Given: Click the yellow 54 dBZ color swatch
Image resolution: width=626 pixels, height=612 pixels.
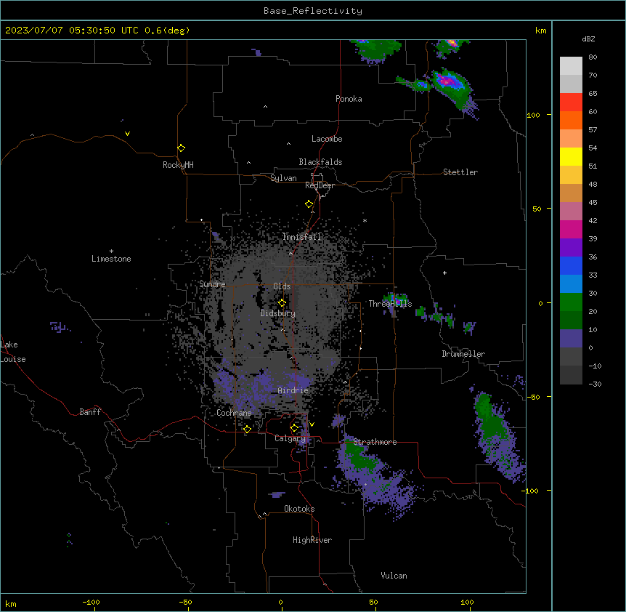Looking at the screenshot, I should pos(571,156).
